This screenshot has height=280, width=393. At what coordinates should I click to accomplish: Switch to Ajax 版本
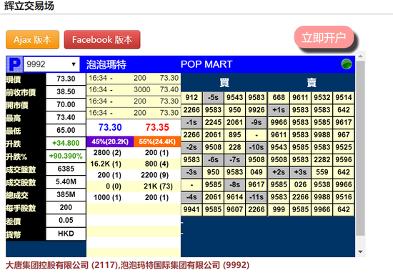click(x=33, y=39)
